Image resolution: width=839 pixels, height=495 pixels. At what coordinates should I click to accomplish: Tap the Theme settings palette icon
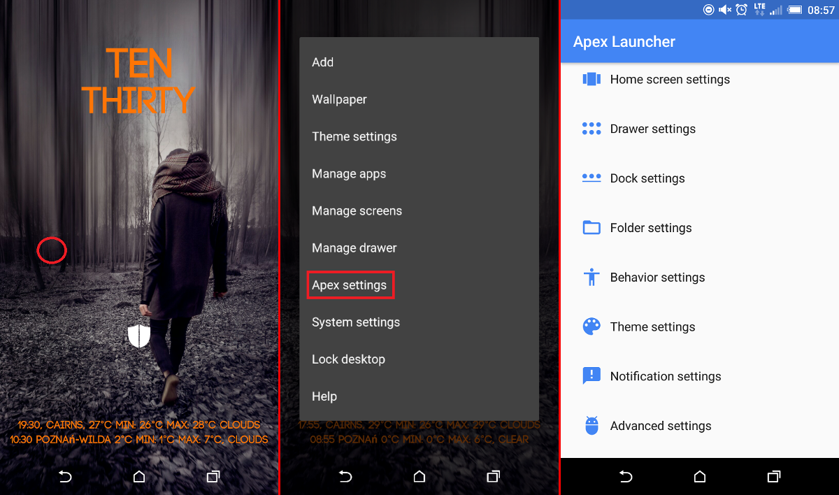591,327
